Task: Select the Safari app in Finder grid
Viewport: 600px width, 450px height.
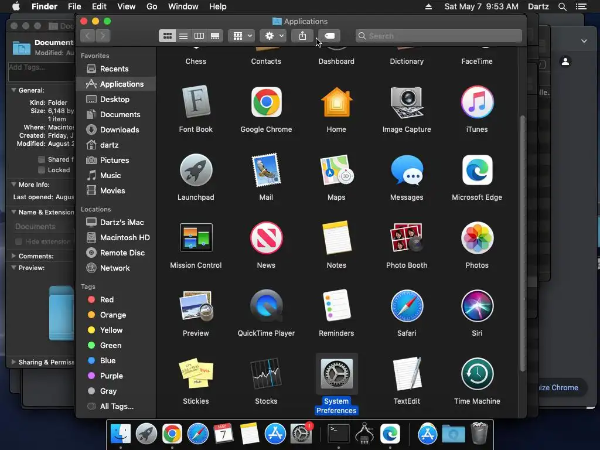Action: point(407,306)
